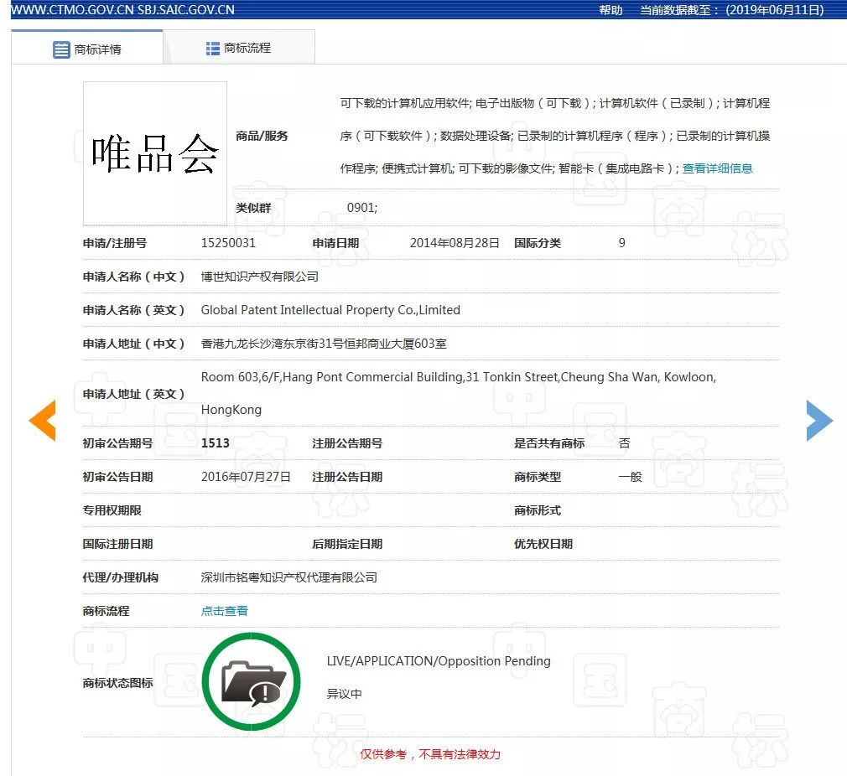Open 查看详细信息 link for goods details
The image size is (847, 776).
[x=717, y=168]
